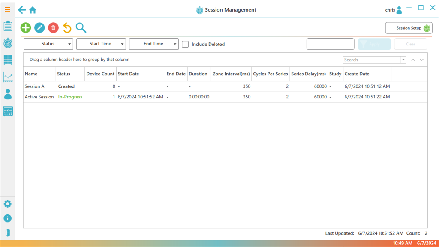Image resolution: width=439 pixels, height=247 pixels.
Task: Click into the grid Search field
Action: point(372,60)
